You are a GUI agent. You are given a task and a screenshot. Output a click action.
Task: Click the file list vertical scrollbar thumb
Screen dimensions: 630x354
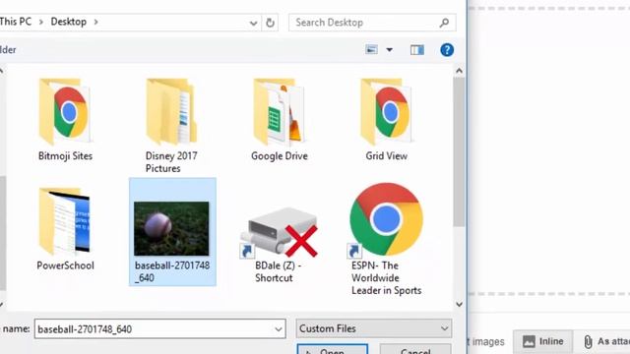pyautogui.click(x=460, y=151)
